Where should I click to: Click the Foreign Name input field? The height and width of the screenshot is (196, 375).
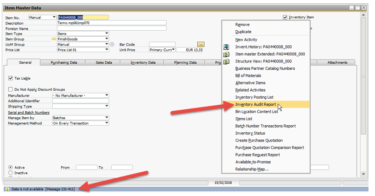point(112,28)
